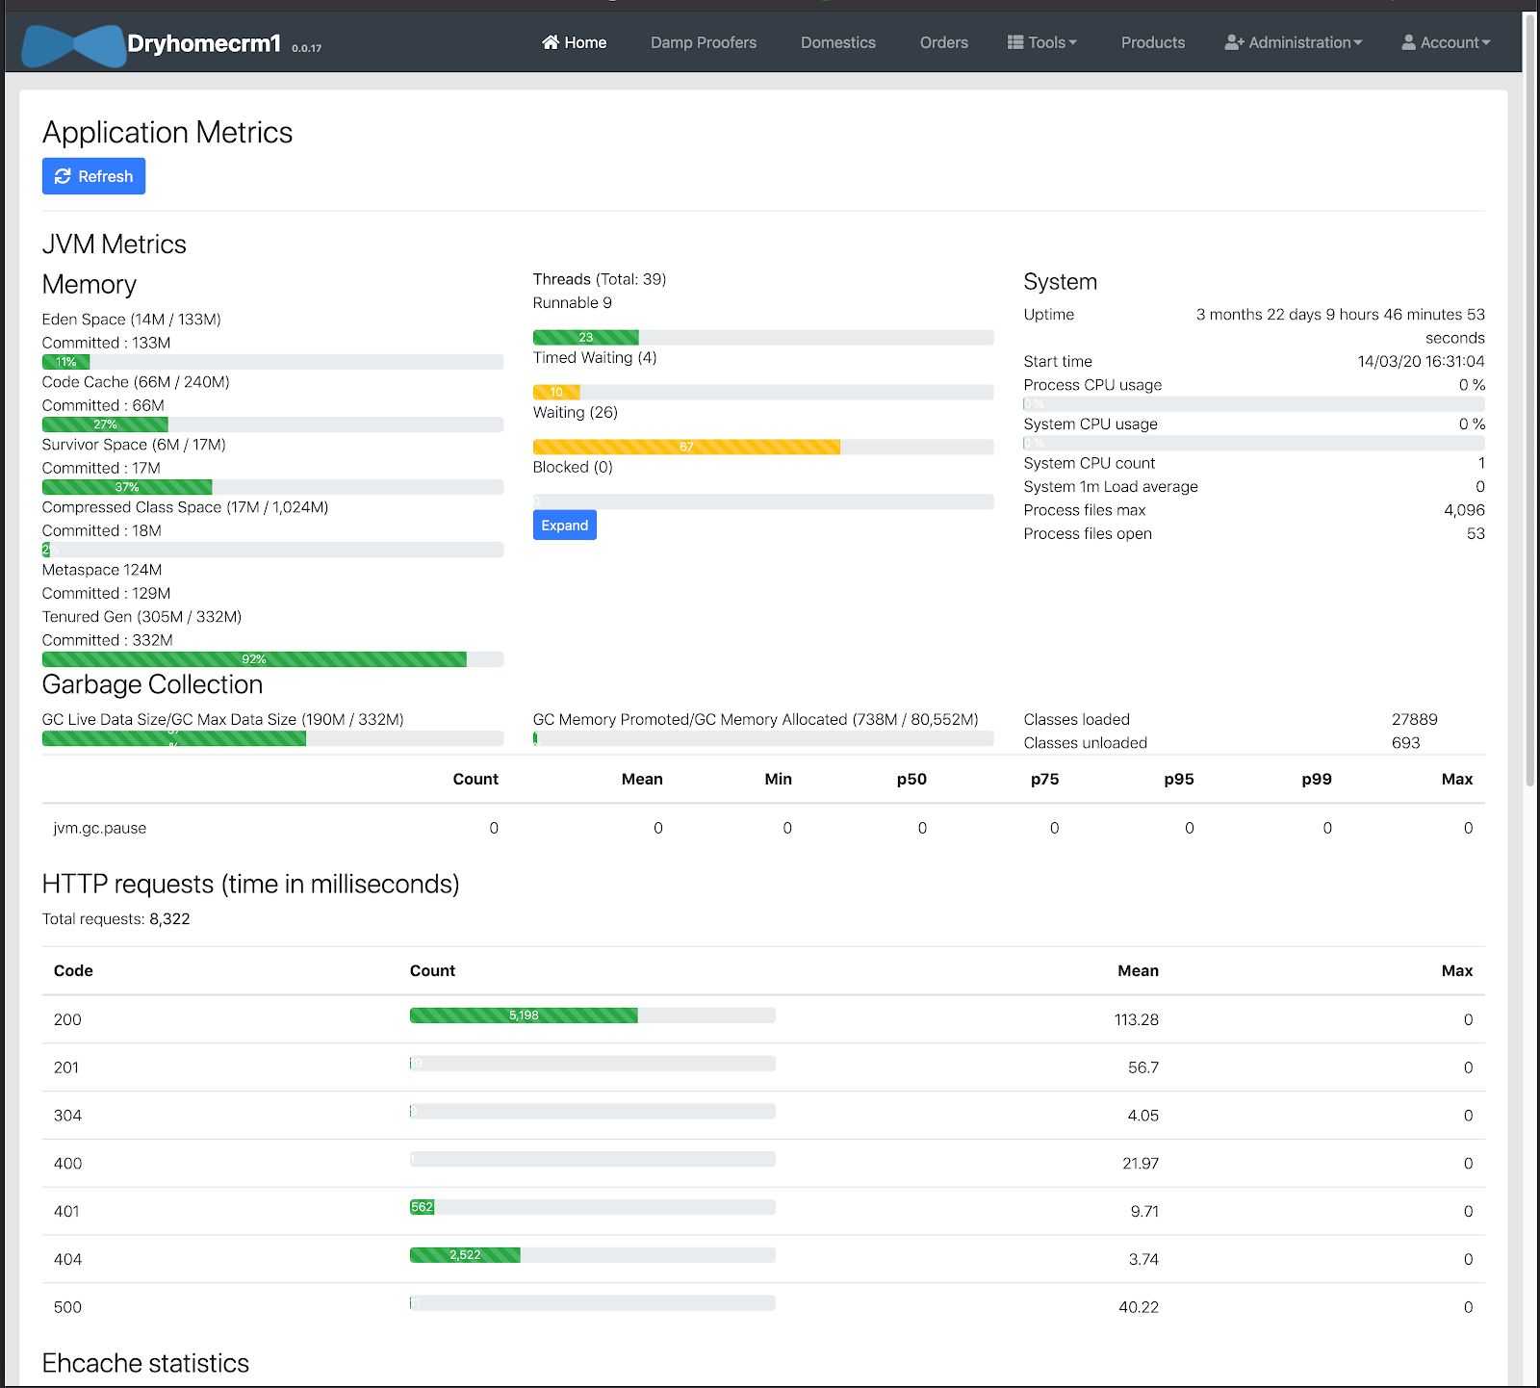
Task: Navigate to the Orders page
Action: 943,42
